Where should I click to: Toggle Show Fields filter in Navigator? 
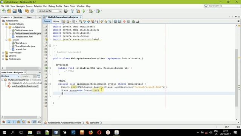(x=9, y=122)
